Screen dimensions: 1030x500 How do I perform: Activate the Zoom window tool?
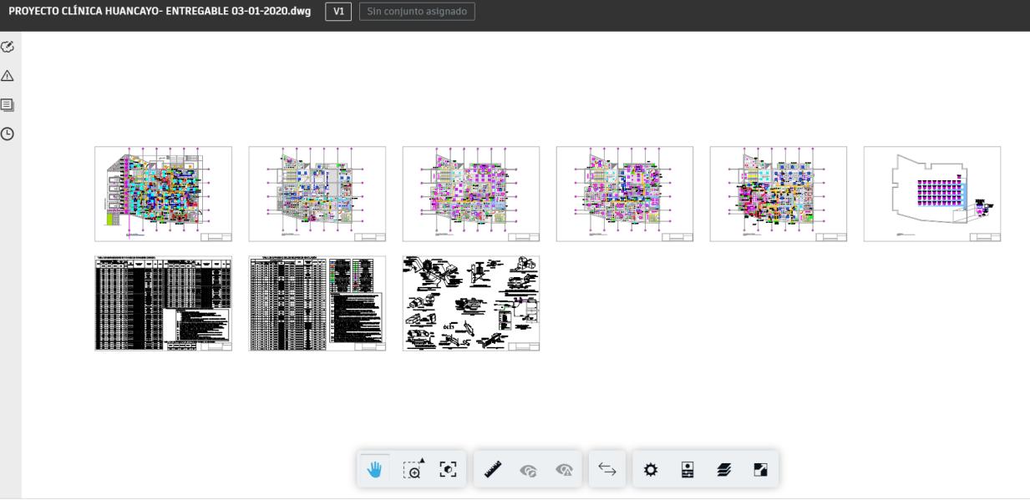413,471
